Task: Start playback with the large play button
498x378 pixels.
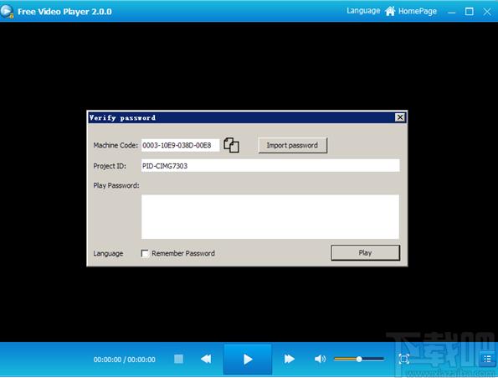Action: pyautogui.click(x=248, y=360)
